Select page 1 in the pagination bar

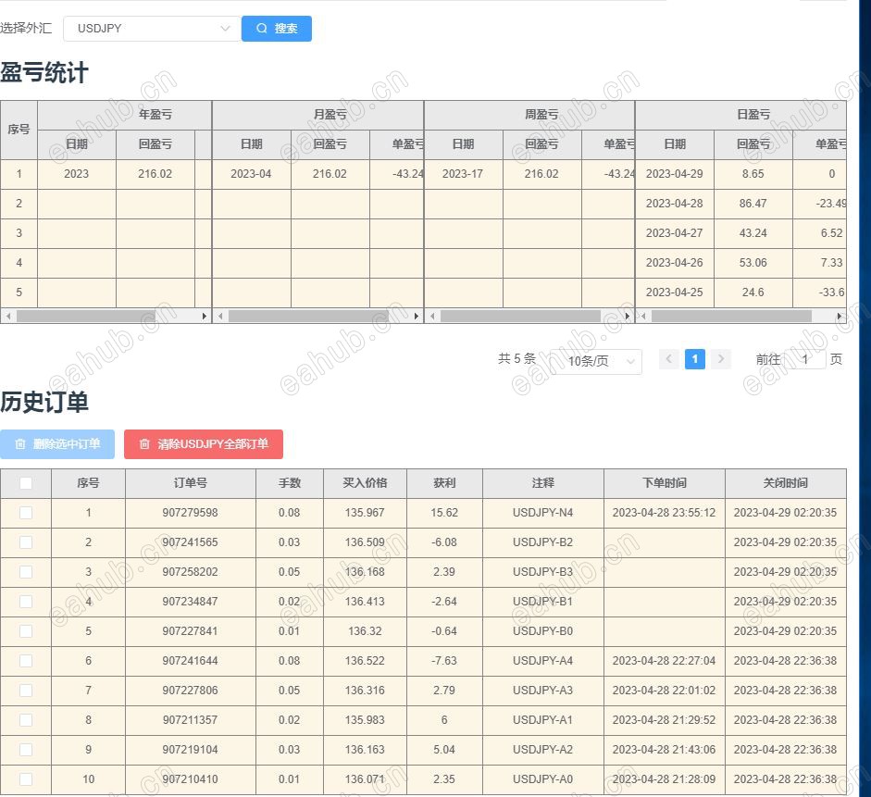click(695, 358)
